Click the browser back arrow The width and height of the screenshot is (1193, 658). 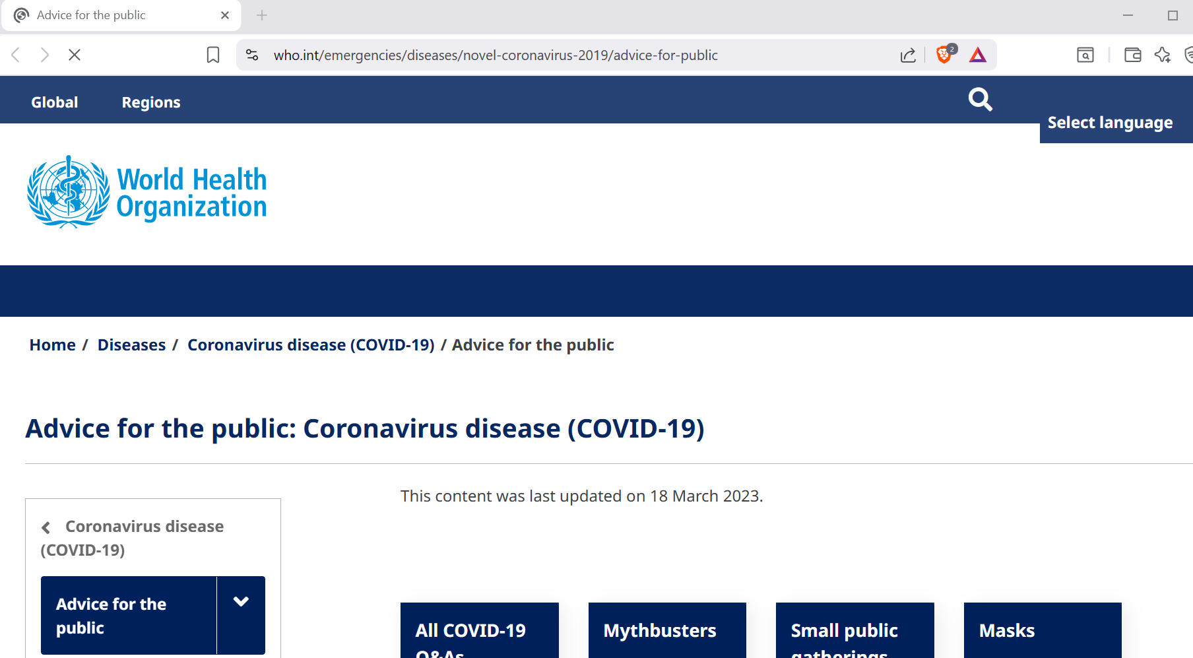[16, 55]
